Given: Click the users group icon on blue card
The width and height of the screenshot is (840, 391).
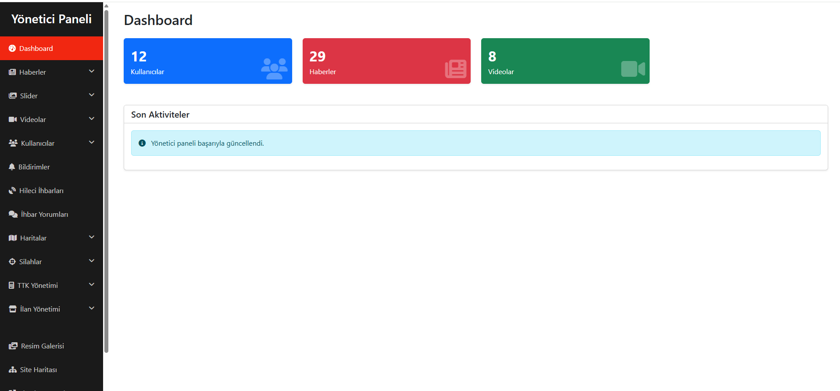Looking at the screenshot, I should [x=274, y=69].
